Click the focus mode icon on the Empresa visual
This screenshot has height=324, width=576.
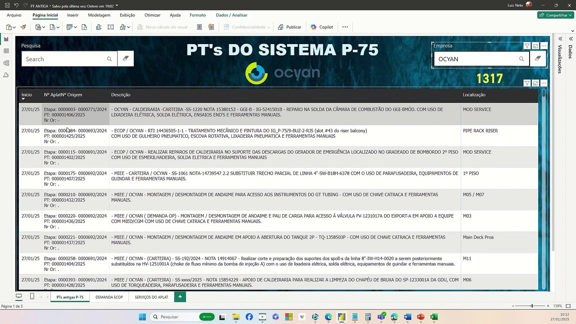(535, 46)
